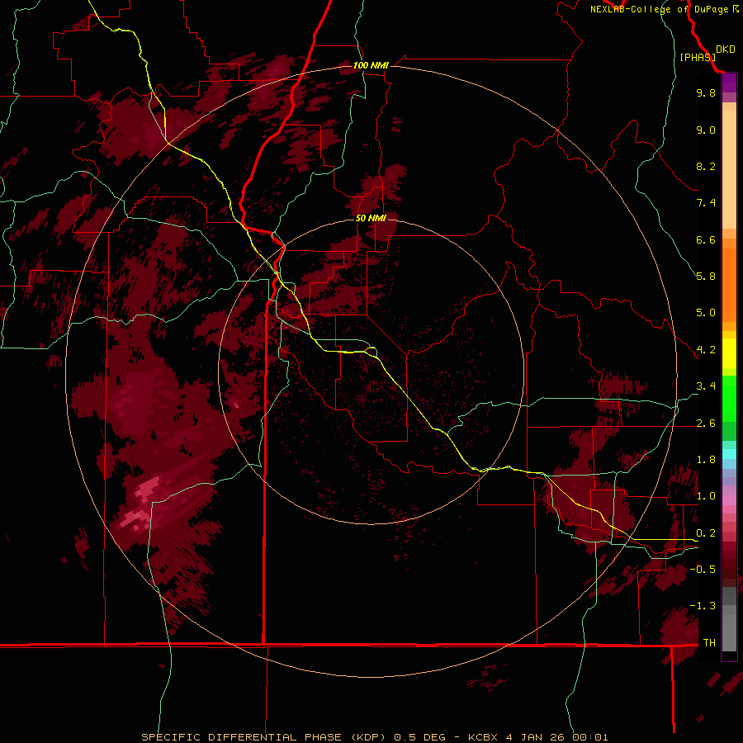Click the 1.8 scale value
The width and height of the screenshot is (743, 743).
point(706,460)
